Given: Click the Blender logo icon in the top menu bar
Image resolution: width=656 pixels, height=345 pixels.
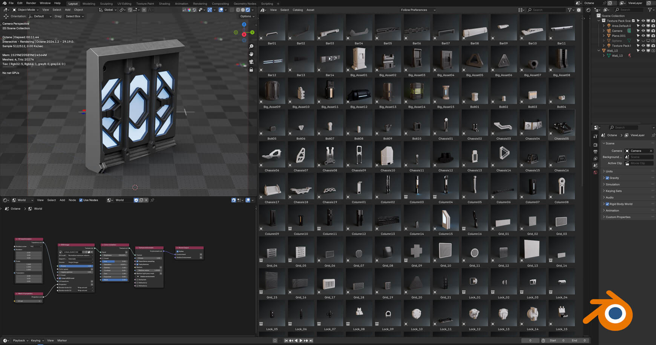Looking at the screenshot, I should coord(4,3).
